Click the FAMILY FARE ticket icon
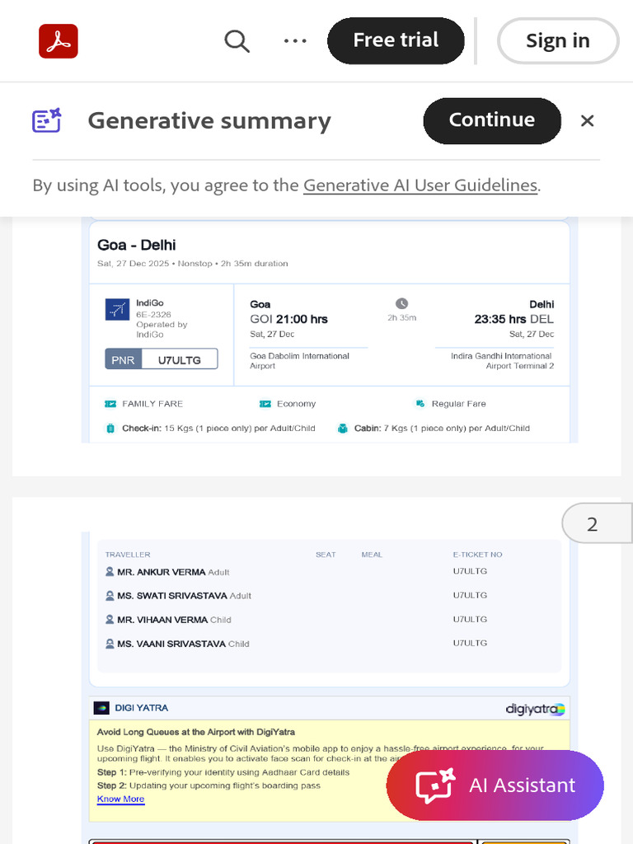 (x=110, y=404)
